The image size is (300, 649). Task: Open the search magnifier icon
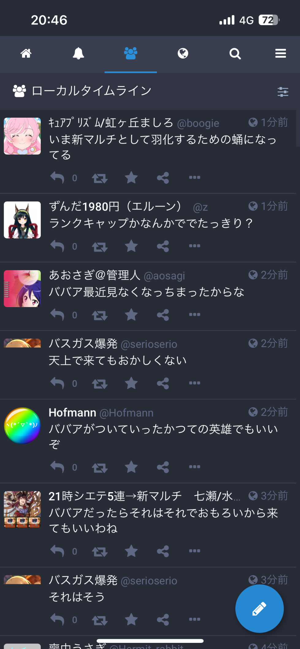(x=235, y=54)
